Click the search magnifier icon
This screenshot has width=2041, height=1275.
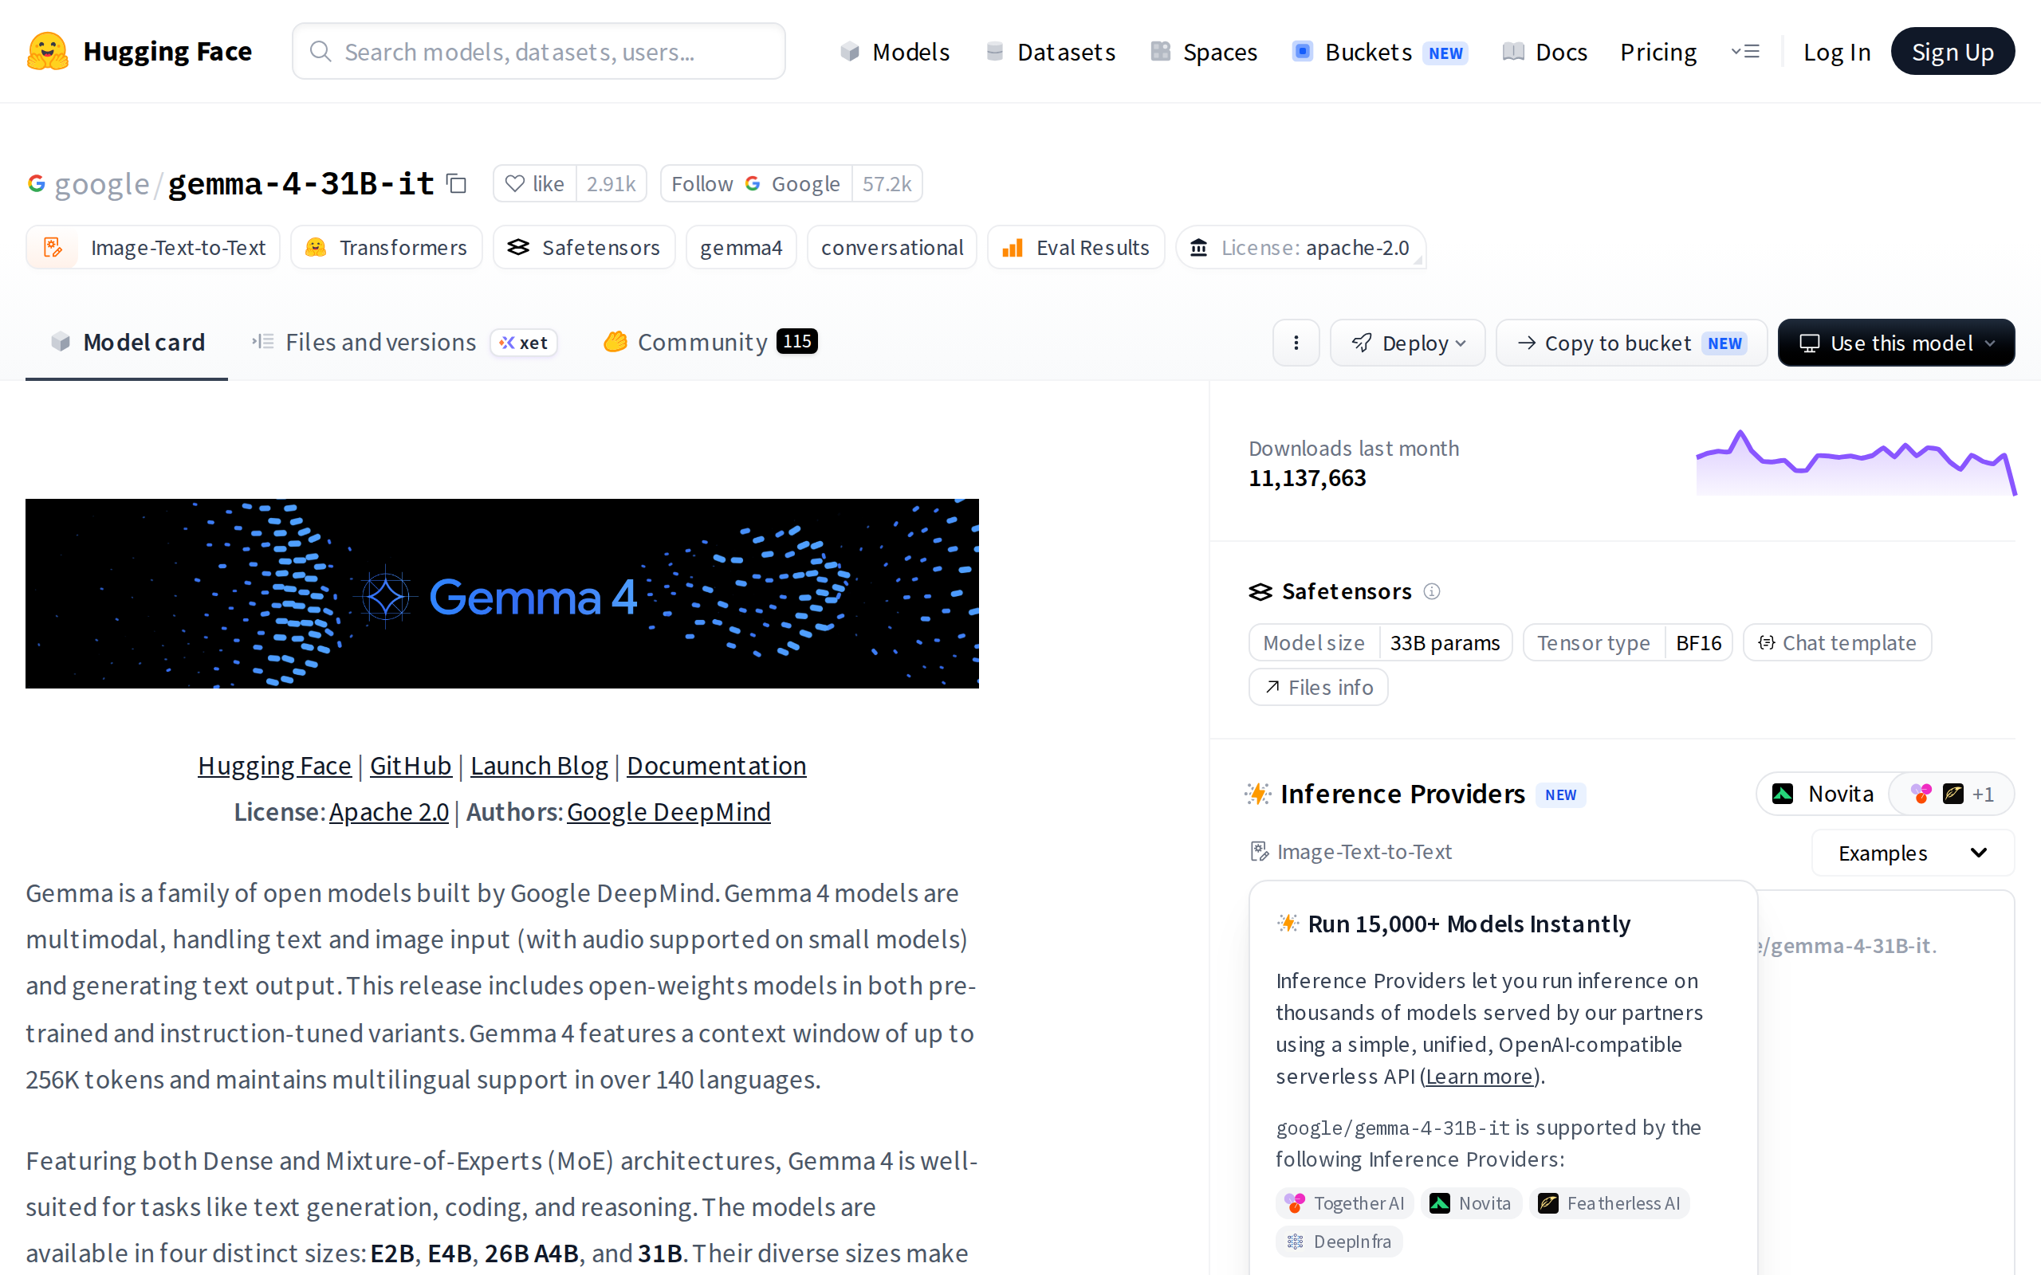click(x=321, y=52)
